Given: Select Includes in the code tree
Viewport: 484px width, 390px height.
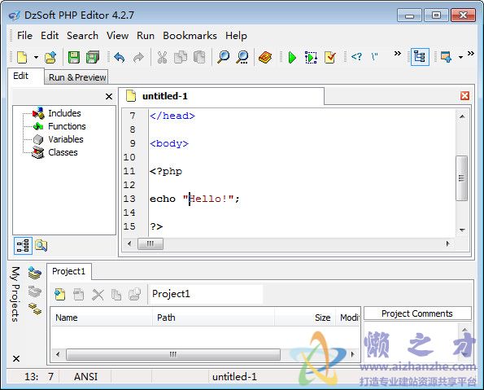Looking at the screenshot, I should (64, 113).
